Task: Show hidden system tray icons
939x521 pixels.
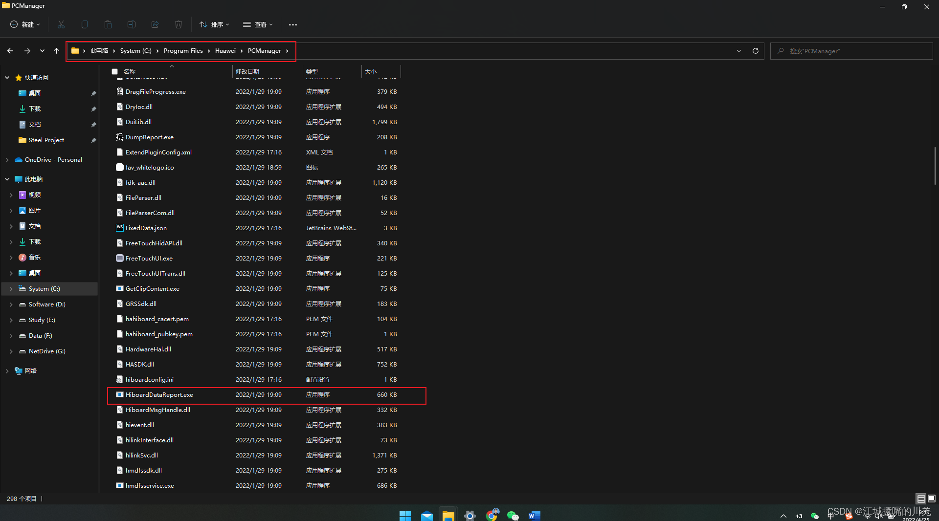Action: (783, 516)
